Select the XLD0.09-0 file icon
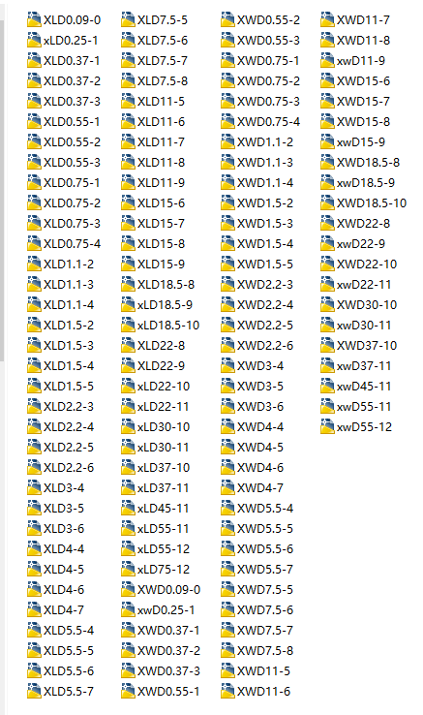This screenshot has width=423, height=715. [x=34, y=20]
